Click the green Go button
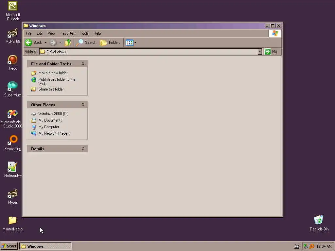Screen dimensions: 335x251 271,52
